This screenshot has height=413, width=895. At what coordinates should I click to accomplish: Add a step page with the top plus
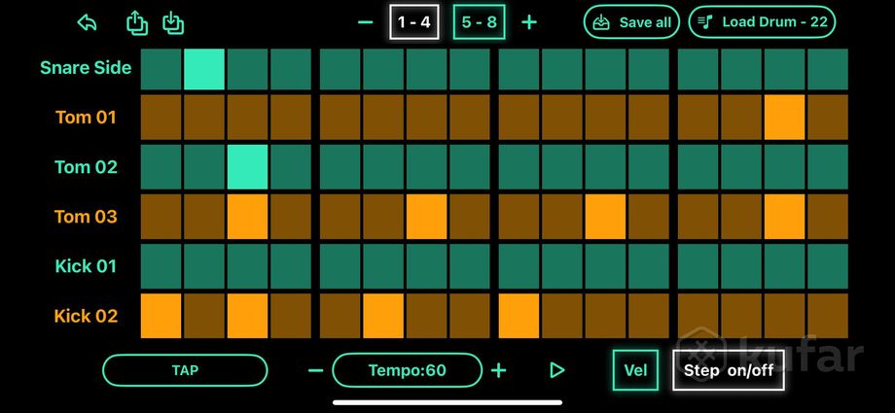click(529, 22)
